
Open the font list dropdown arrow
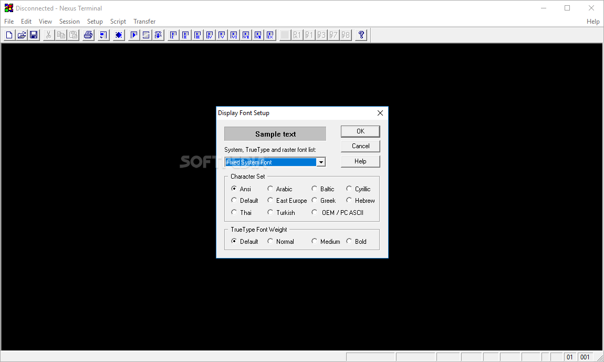tap(321, 162)
